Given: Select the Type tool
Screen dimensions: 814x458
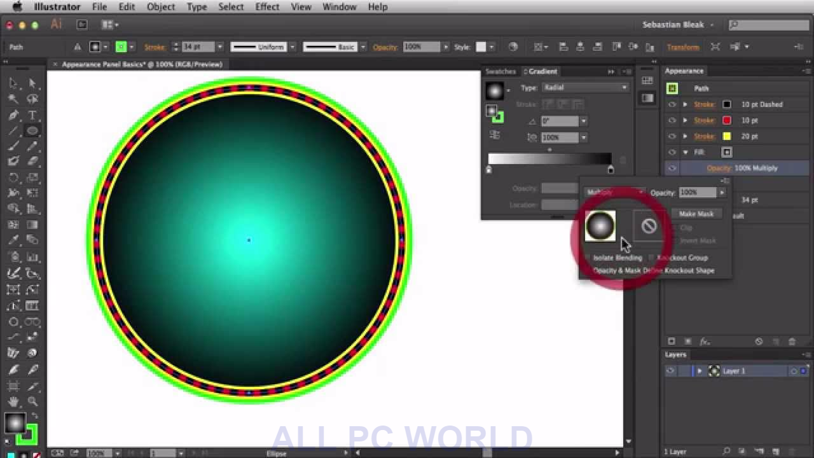Looking at the screenshot, I should pyautogui.click(x=32, y=115).
